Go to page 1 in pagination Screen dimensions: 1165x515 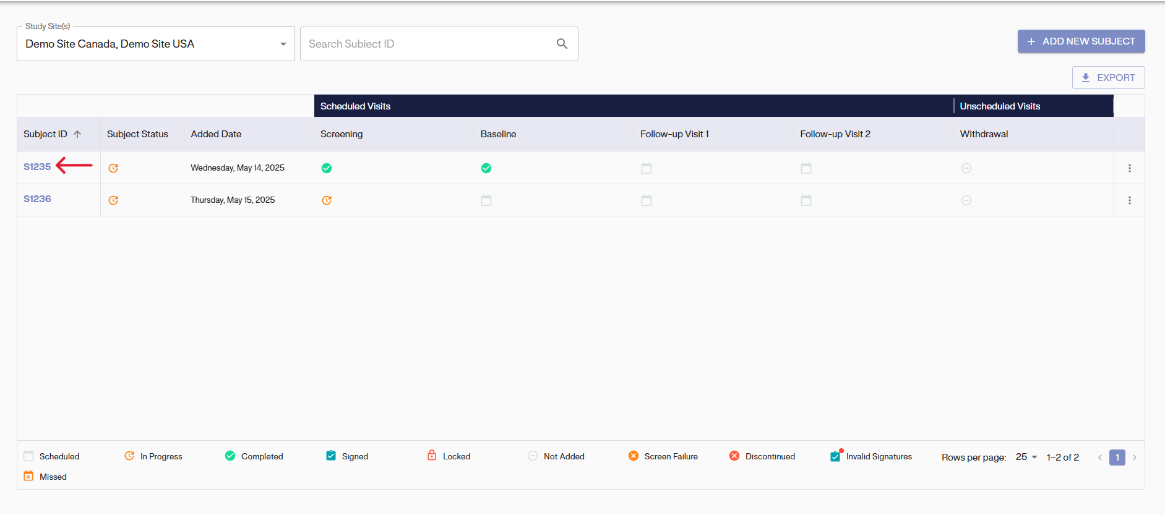(1117, 458)
